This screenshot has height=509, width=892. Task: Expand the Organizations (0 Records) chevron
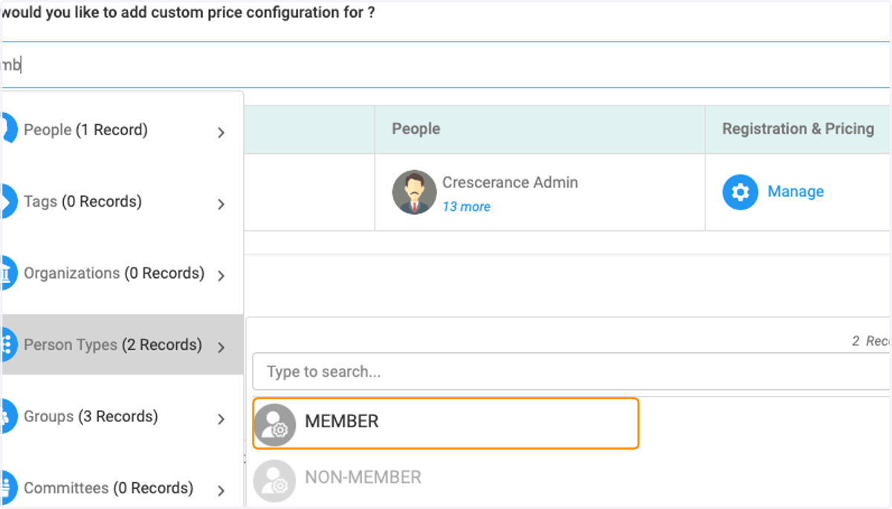(x=221, y=276)
